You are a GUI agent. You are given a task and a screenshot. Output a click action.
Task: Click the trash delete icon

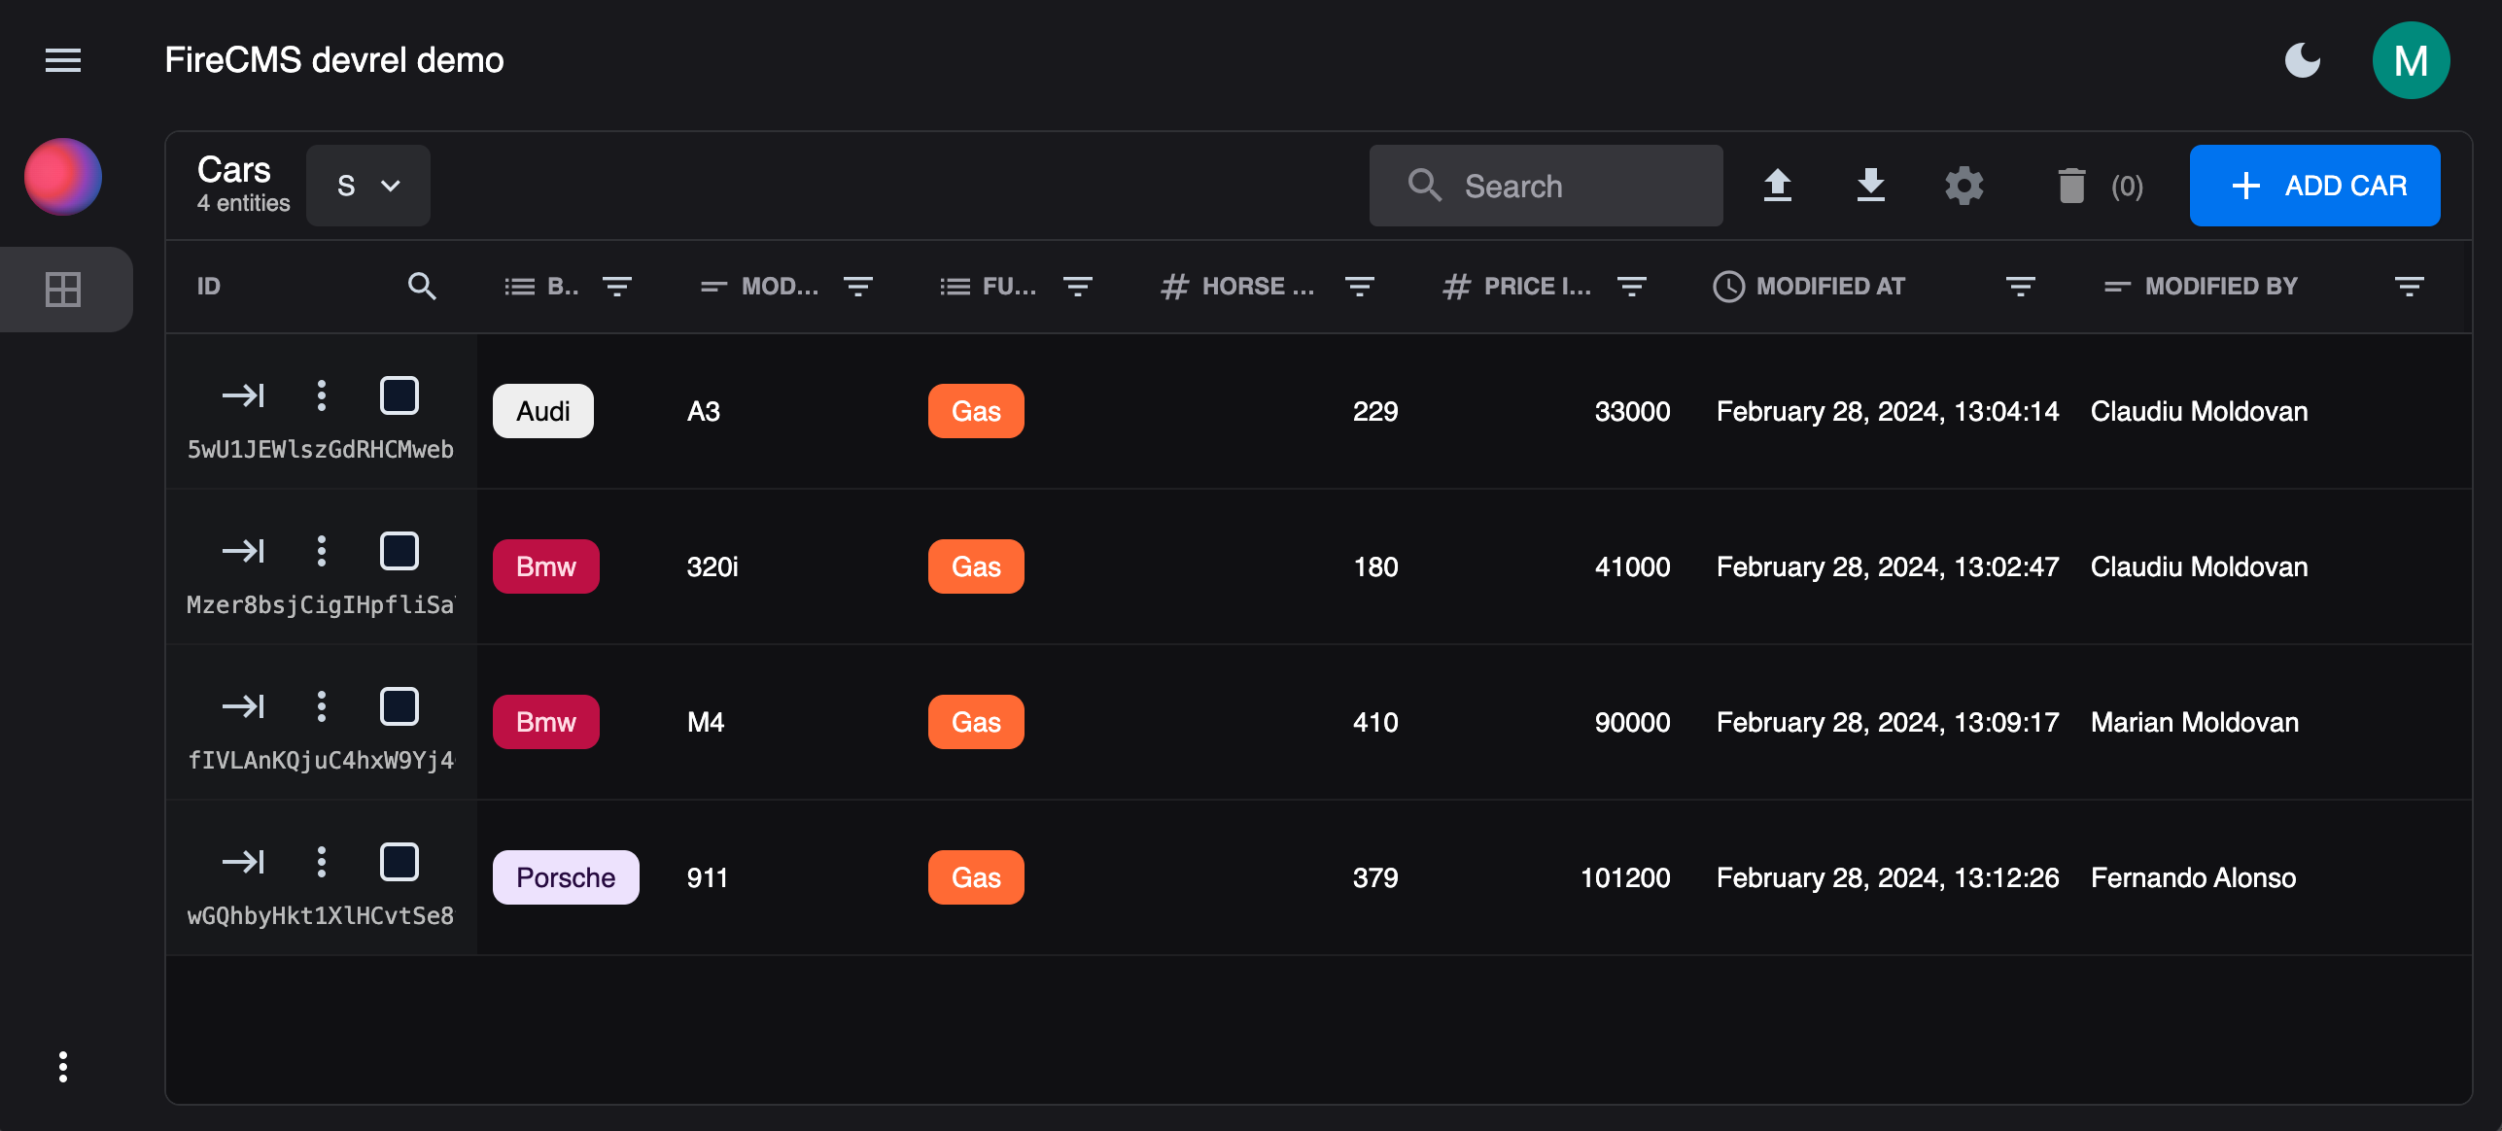pyautogui.click(x=2071, y=185)
